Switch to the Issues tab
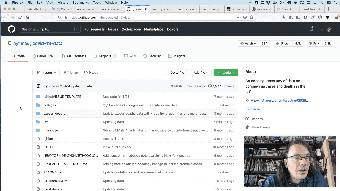 click(43, 56)
